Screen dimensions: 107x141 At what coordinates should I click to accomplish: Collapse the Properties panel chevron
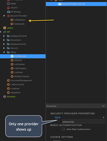pos(103,106)
